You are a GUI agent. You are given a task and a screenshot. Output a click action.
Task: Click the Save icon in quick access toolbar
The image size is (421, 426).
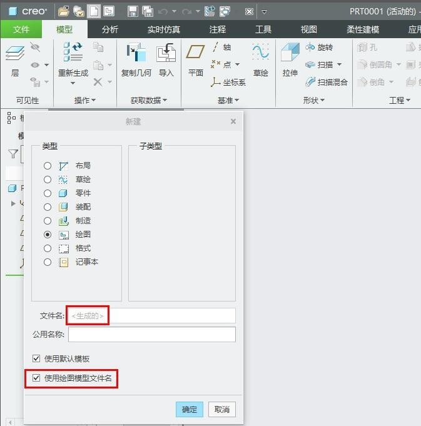click(x=133, y=11)
